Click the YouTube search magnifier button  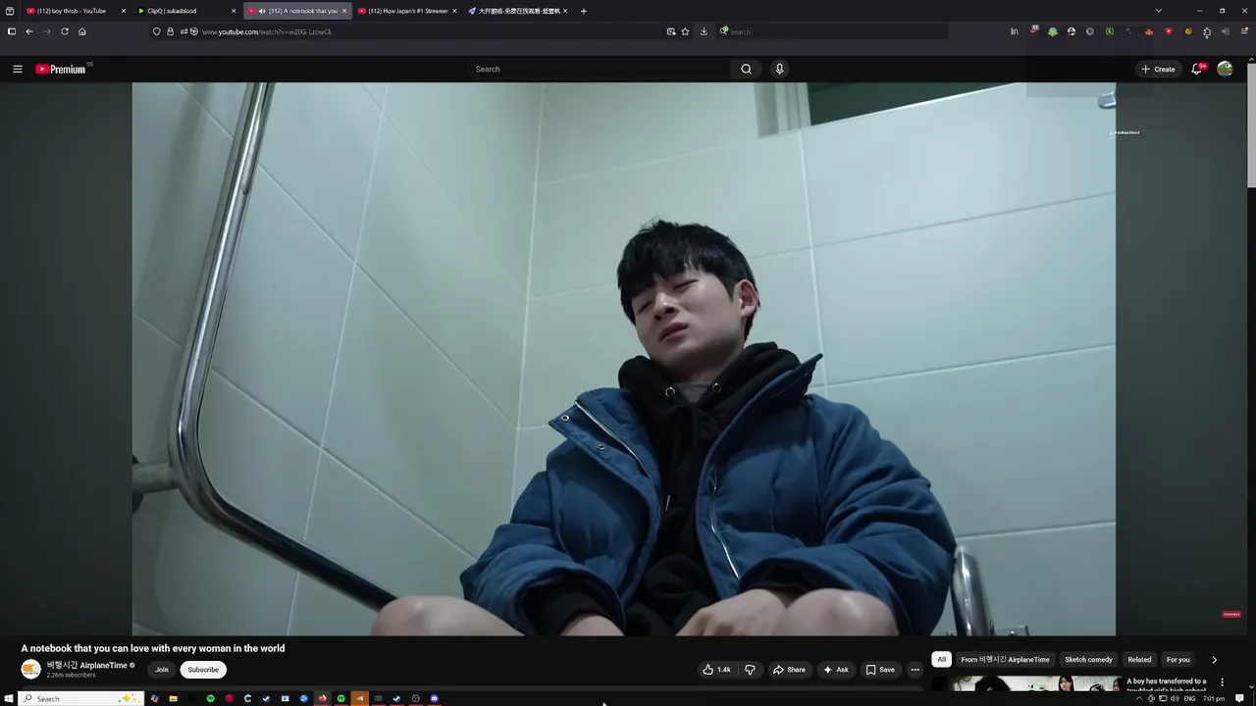tap(746, 69)
